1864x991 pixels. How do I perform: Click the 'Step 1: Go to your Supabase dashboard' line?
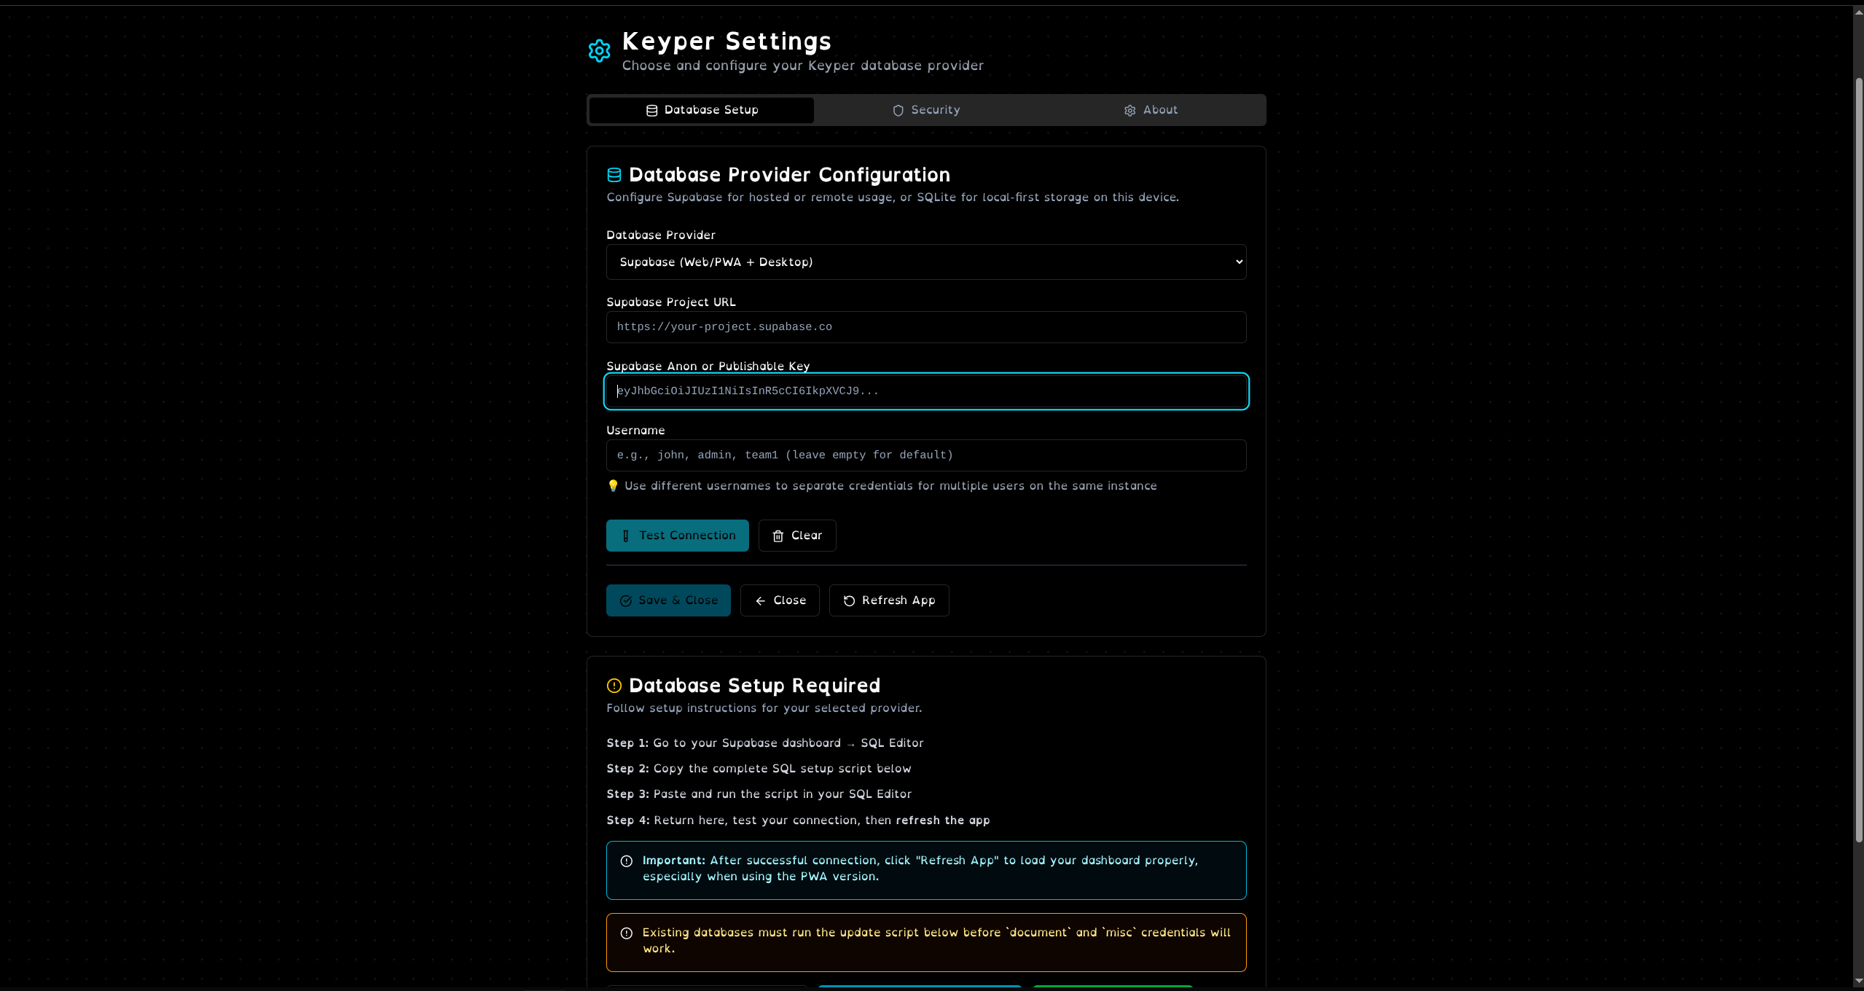pos(765,743)
